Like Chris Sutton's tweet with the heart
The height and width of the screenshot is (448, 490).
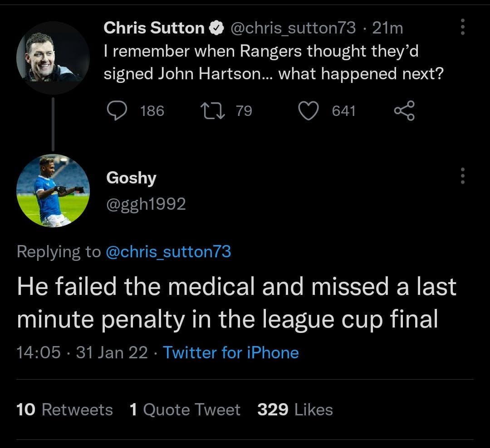pyautogui.click(x=309, y=111)
